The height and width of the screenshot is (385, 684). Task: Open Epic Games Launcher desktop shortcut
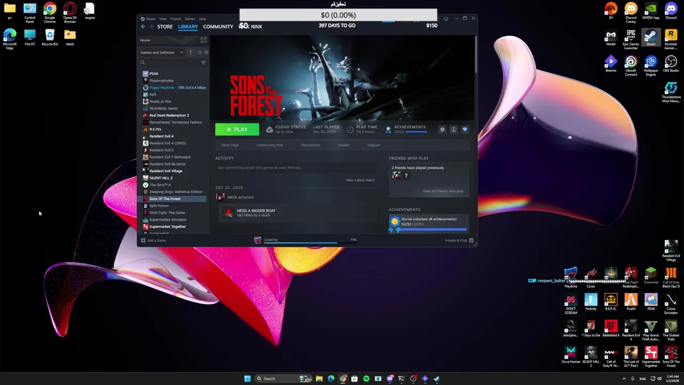click(x=631, y=38)
